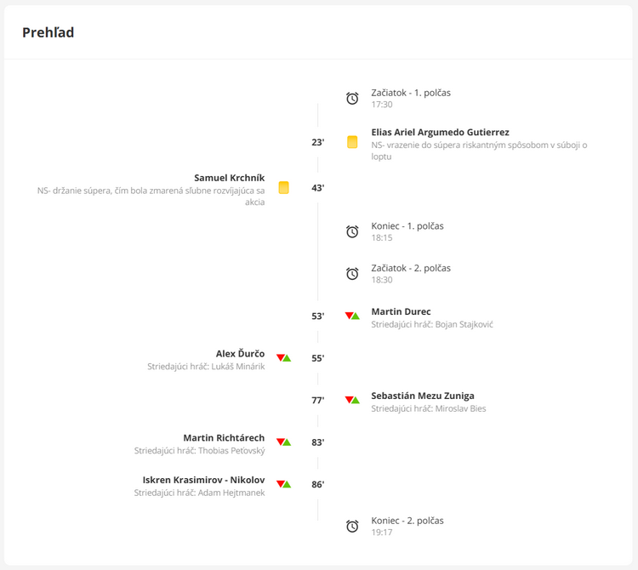This screenshot has width=638, height=570.
Task: Click the yellow card for Elias Gutierrez
Action: 352,142
